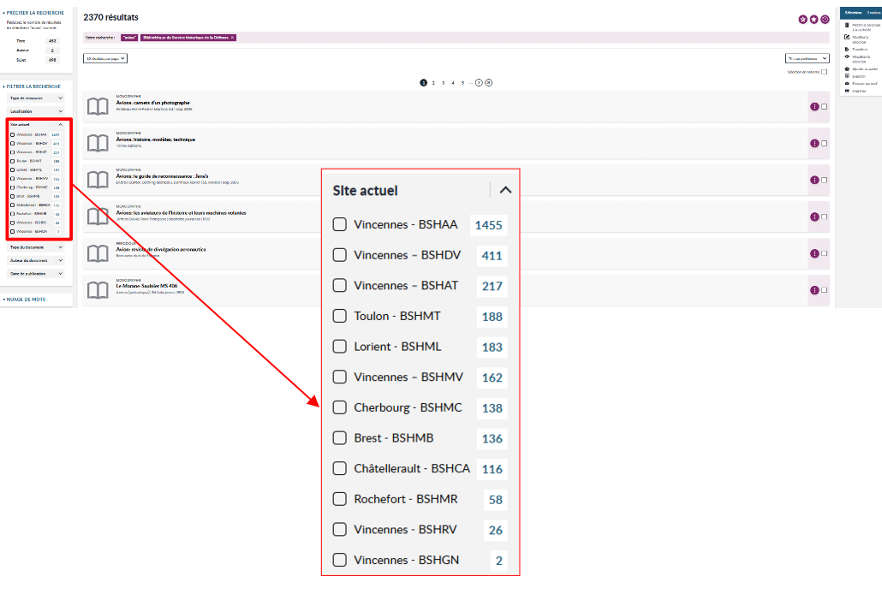Viewport: 882px width, 594px height.
Task: Jump to the last results page icon
Action: pyautogui.click(x=489, y=83)
